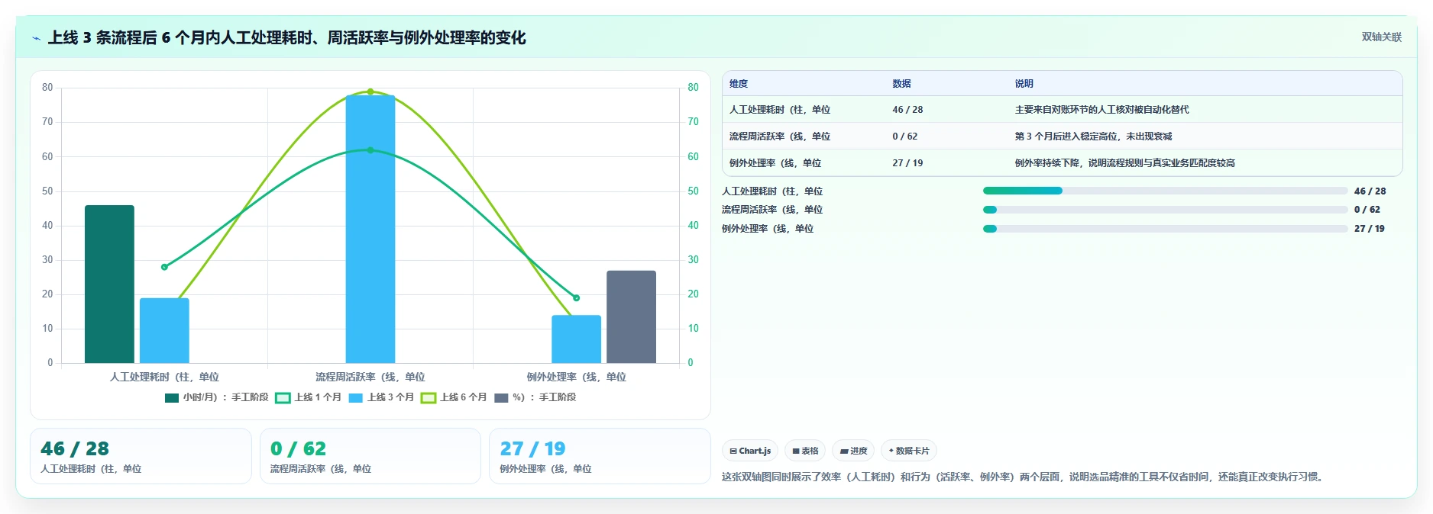Viewport: 1433px width, 514px height.
Task: Click the blue bar beside the dark teal bar
Action: click(164, 330)
